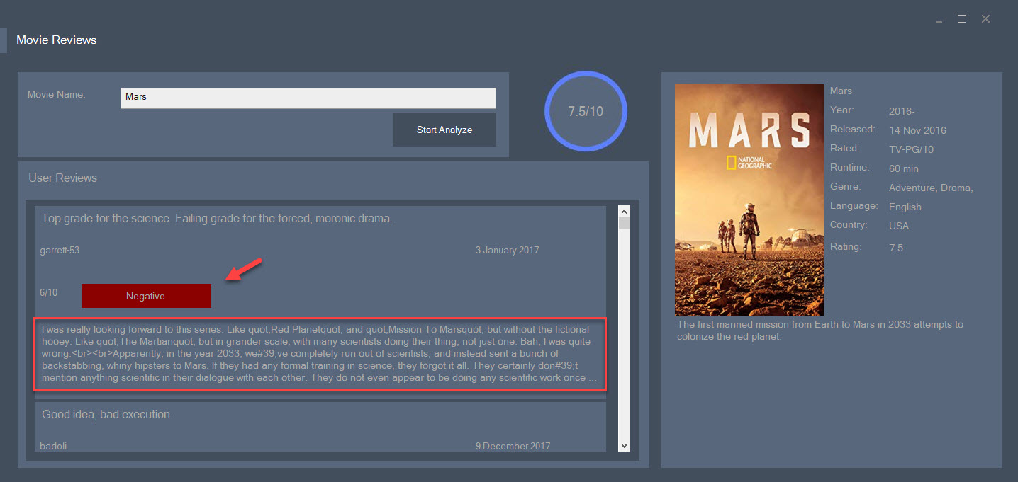Viewport: 1018px width, 482px height.
Task: Click reviewer name badoli
Action: click(53, 446)
